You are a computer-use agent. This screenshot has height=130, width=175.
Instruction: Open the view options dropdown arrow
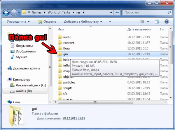click(x=148, y=21)
